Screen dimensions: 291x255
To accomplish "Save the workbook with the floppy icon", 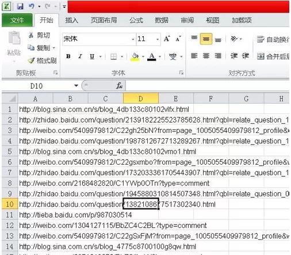I will (20, 6).
